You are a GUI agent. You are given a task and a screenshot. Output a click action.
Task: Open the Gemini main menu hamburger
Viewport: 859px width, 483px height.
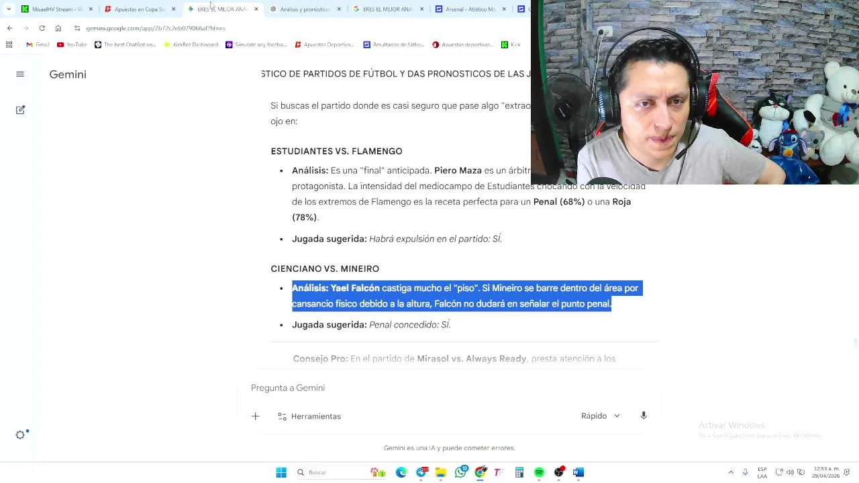click(x=20, y=74)
